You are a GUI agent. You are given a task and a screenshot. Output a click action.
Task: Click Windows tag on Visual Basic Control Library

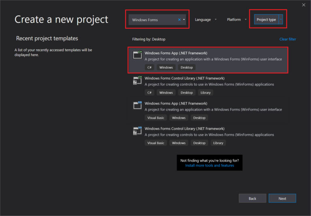[x=179, y=143]
